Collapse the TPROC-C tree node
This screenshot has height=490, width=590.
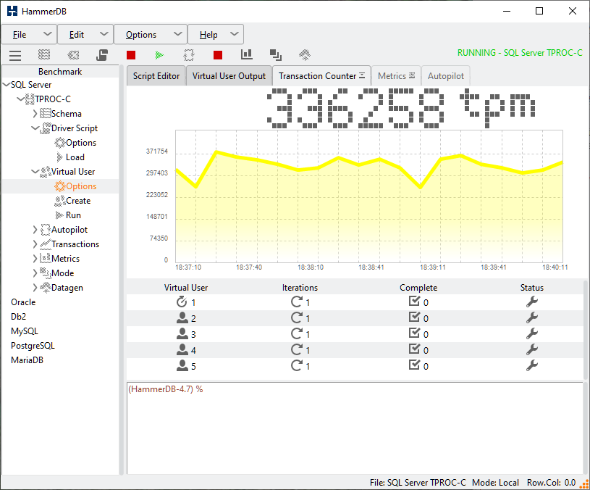pyautogui.click(x=21, y=99)
